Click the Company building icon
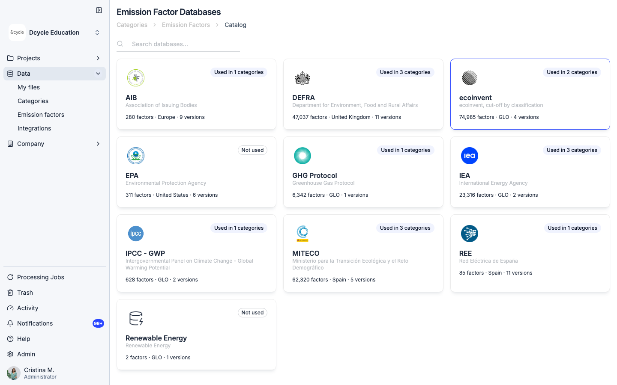The width and height of the screenshot is (617, 385). coord(10,144)
